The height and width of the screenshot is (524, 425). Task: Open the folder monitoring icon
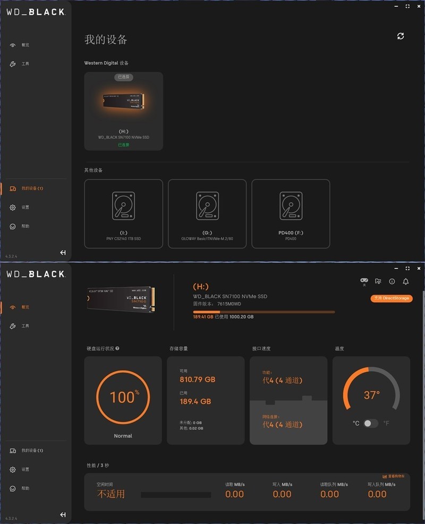pyautogui.click(x=378, y=281)
